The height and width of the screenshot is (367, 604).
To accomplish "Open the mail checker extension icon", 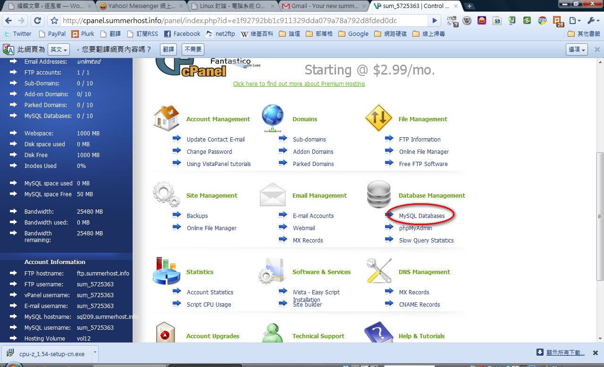I will 453,21.
